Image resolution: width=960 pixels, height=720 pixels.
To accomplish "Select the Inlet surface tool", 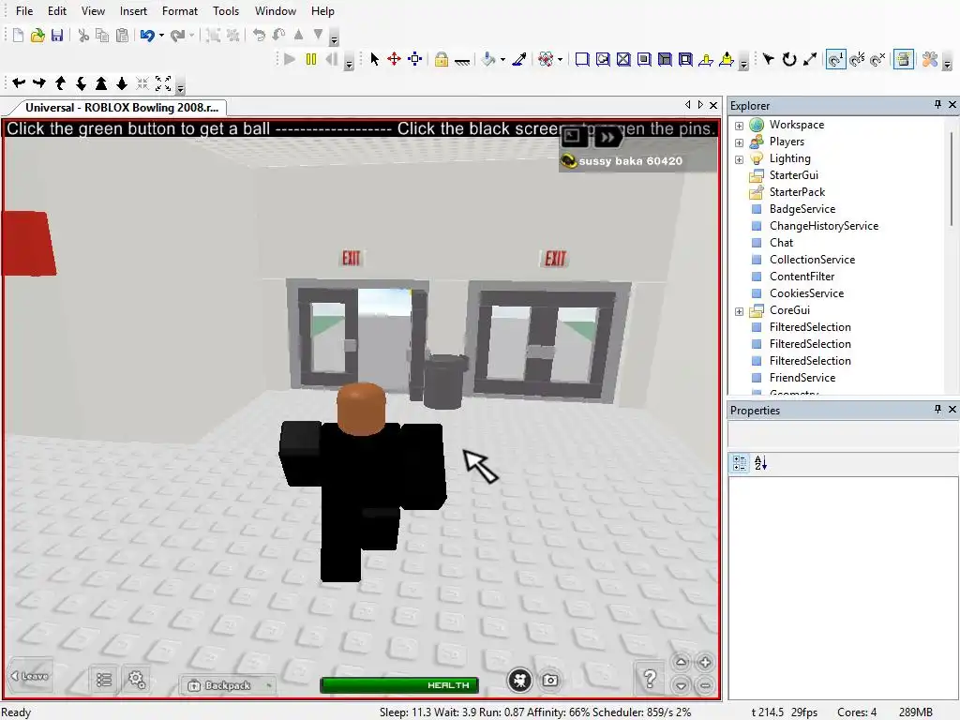I will tap(665, 59).
